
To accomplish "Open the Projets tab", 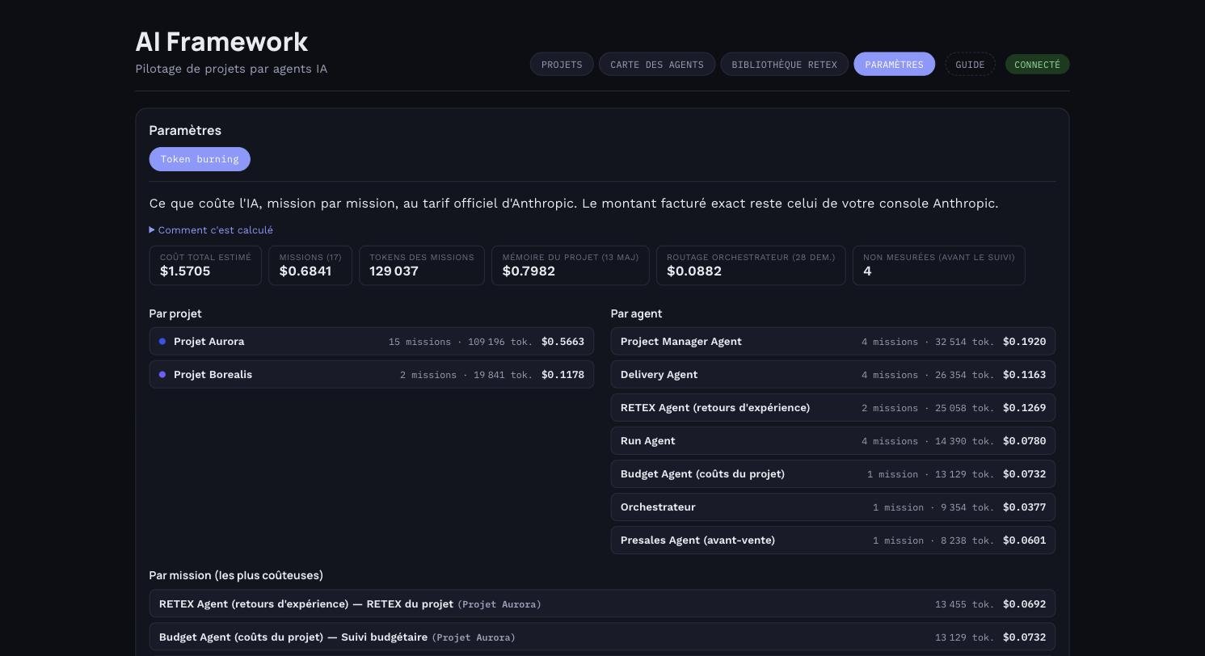I will pyautogui.click(x=562, y=65).
